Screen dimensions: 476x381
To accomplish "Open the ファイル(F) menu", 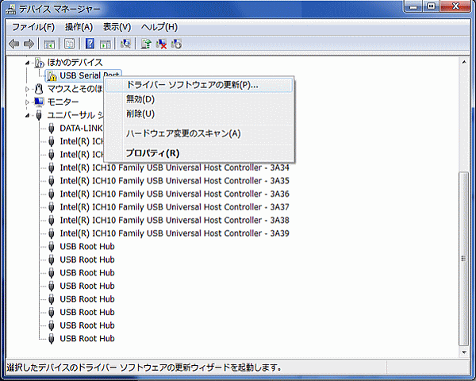I will tap(33, 27).
